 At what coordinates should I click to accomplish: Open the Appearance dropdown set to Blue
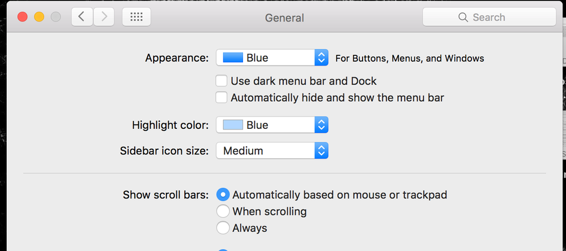pyautogui.click(x=272, y=58)
